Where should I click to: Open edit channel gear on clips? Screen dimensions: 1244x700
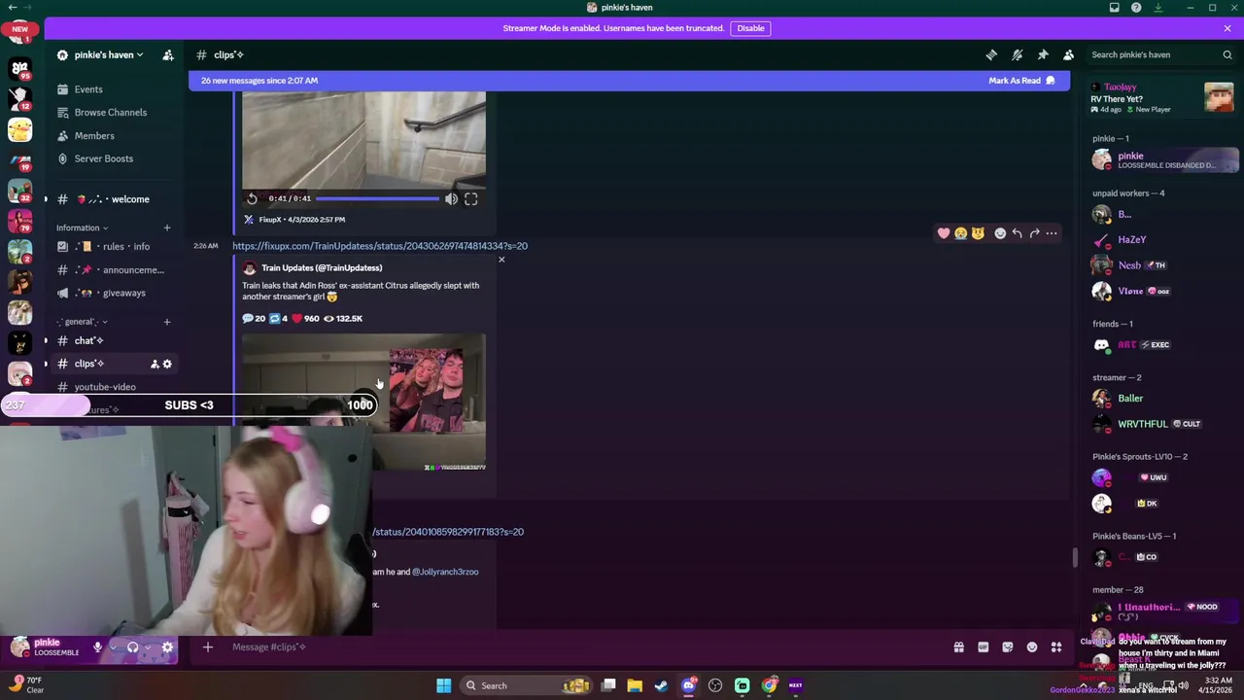pyautogui.click(x=167, y=364)
